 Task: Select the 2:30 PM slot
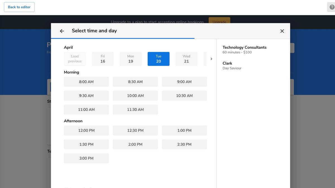click(x=184, y=144)
